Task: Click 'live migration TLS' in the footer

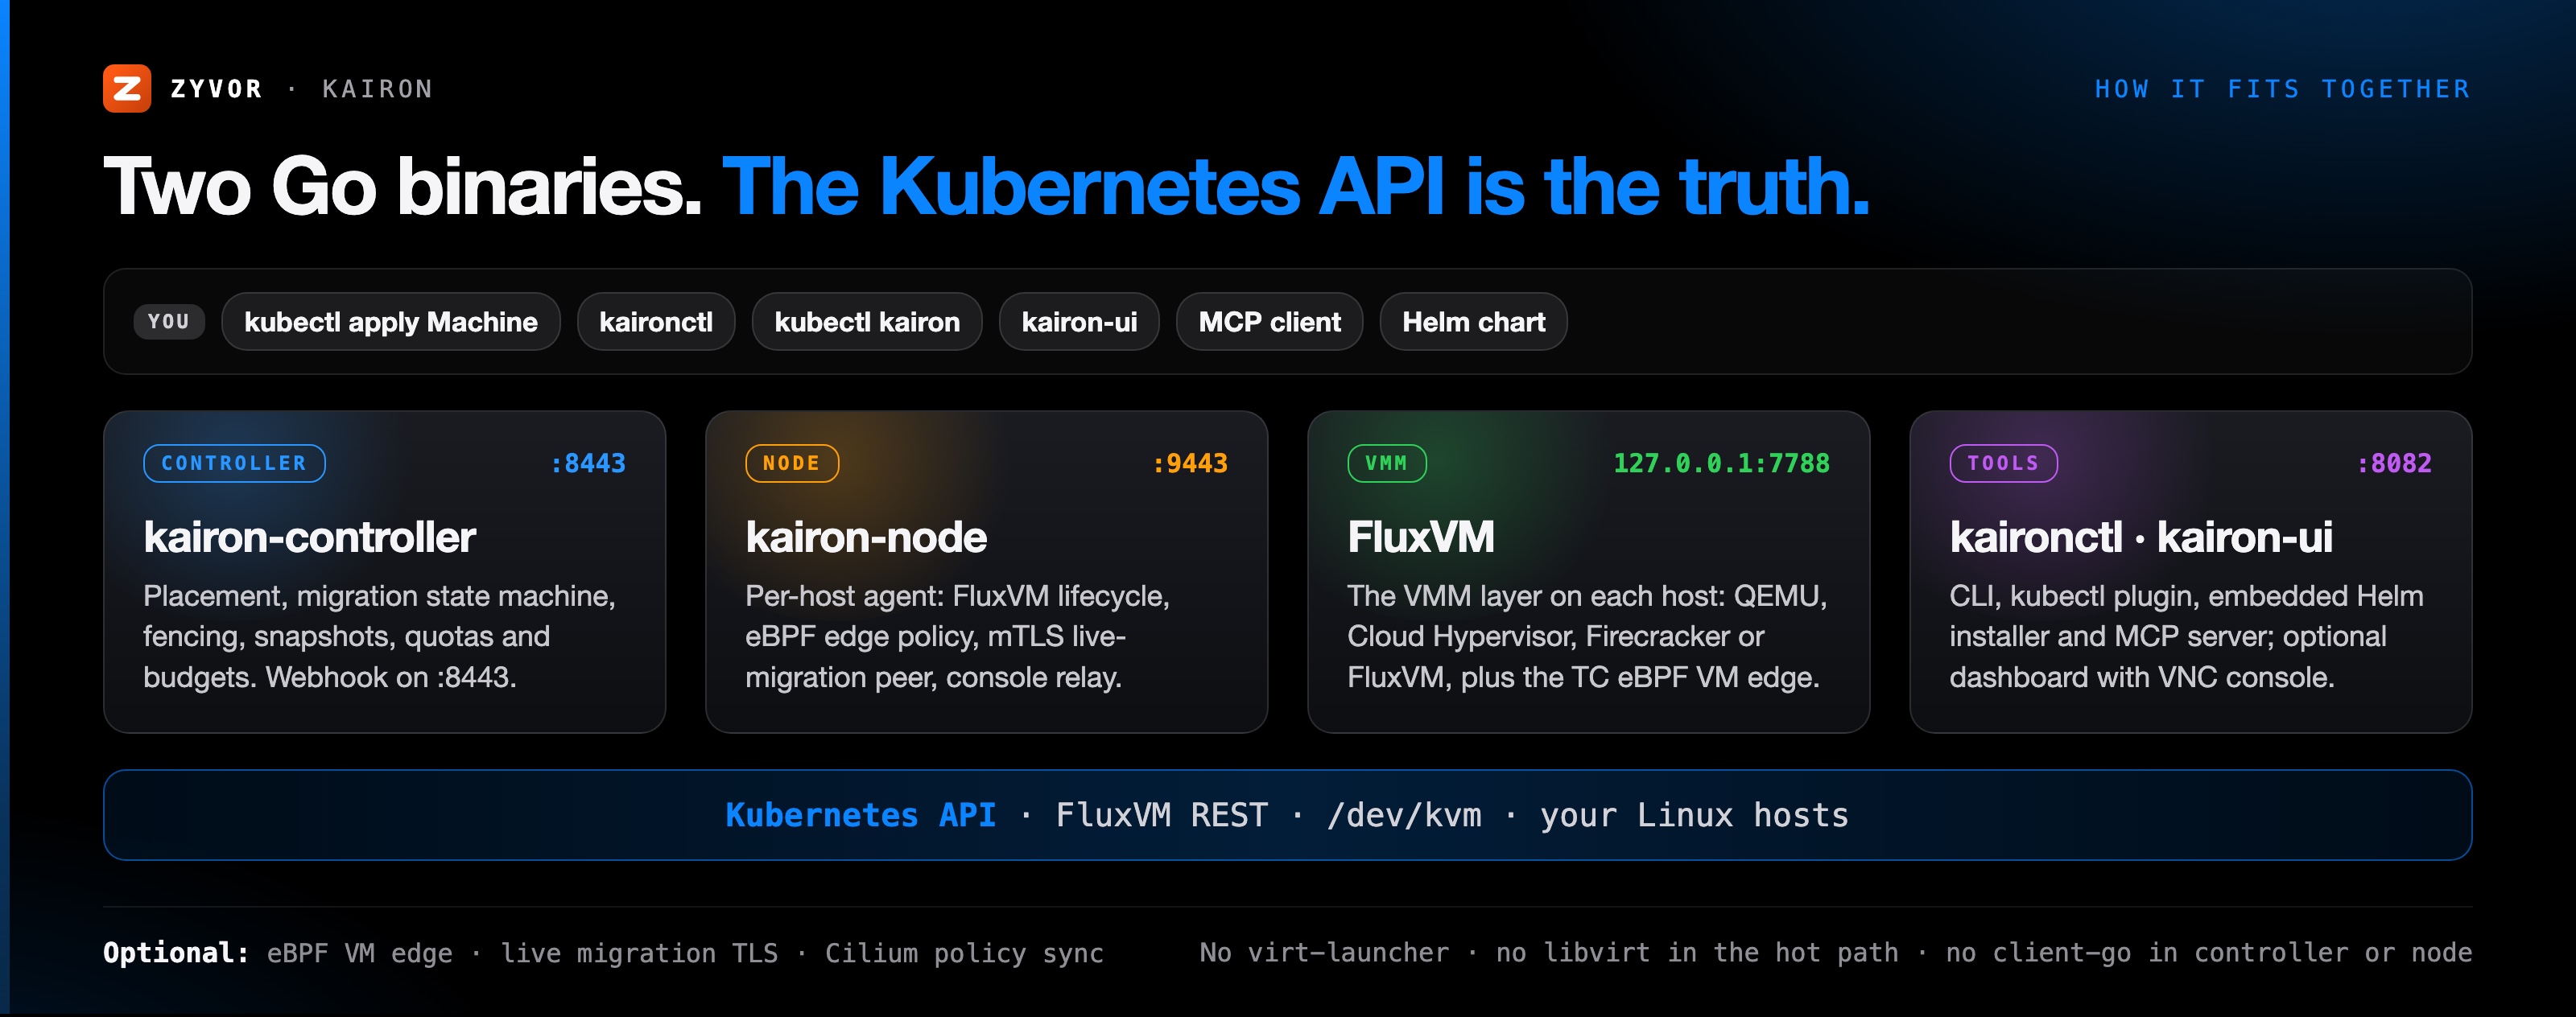Action: click(x=639, y=953)
